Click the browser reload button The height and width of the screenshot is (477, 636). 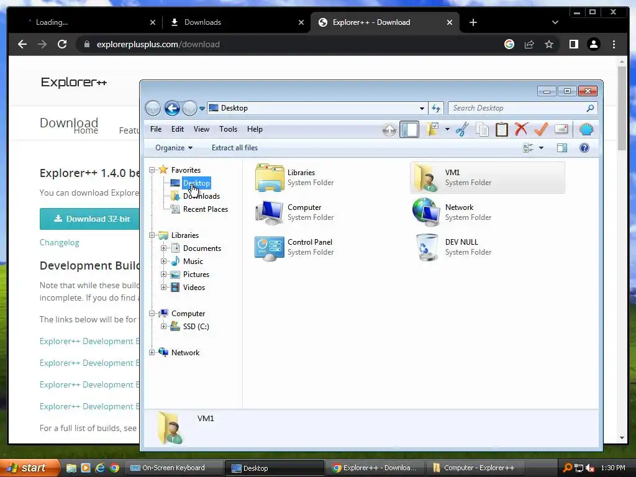pyautogui.click(x=62, y=44)
